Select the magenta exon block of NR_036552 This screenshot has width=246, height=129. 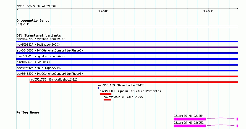pyautogui.click(x=190, y=126)
